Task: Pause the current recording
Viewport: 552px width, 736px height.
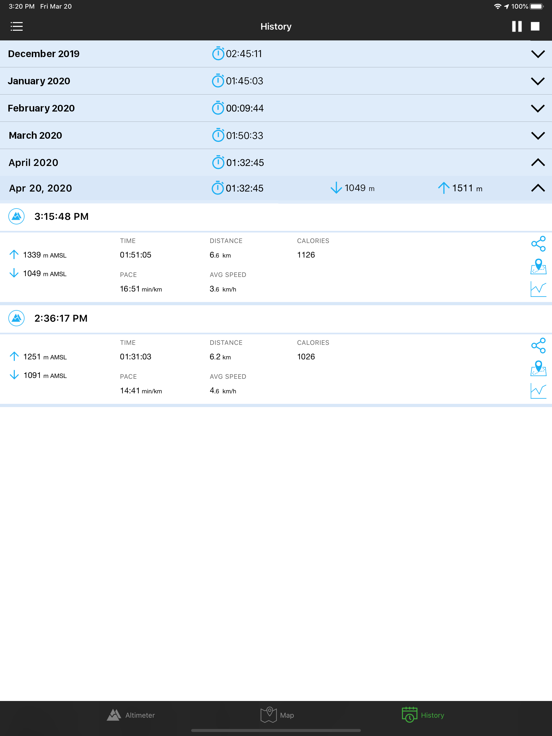Action: pos(516,26)
